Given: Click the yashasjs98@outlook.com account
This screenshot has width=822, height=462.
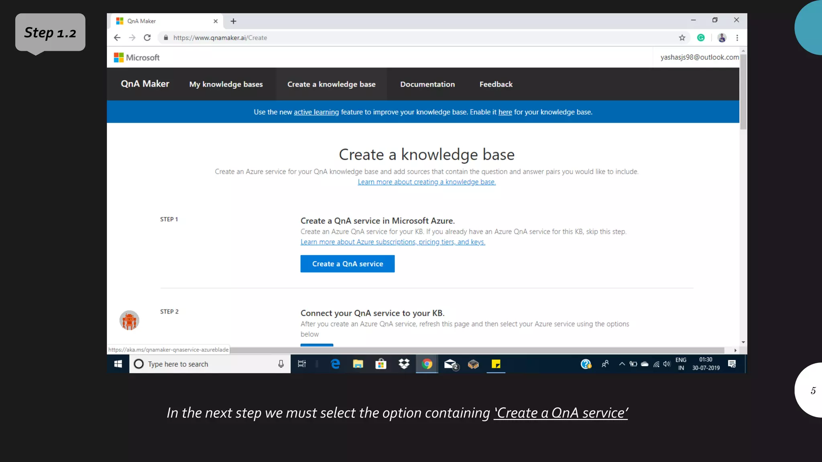Looking at the screenshot, I should tap(700, 57).
